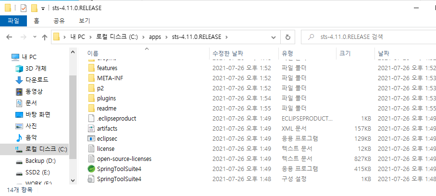Image resolution: width=436 pixels, height=196 pixels.
Task: Click the 827KB size cell
Action: tap(362, 159)
